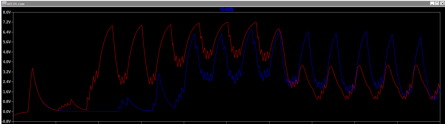Maximize the ml134.raw plot window

pos(437,3)
